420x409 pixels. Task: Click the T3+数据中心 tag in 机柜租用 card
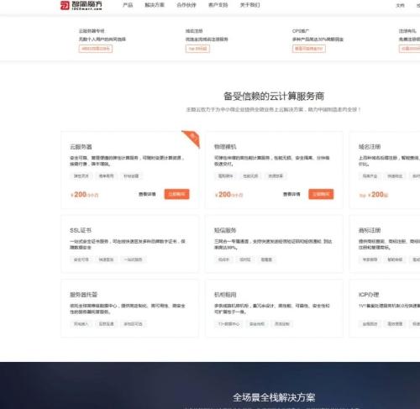(228, 324)
